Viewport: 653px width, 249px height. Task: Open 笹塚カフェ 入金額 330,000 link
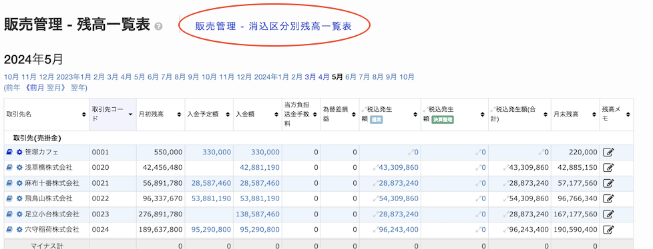point(265,152)
